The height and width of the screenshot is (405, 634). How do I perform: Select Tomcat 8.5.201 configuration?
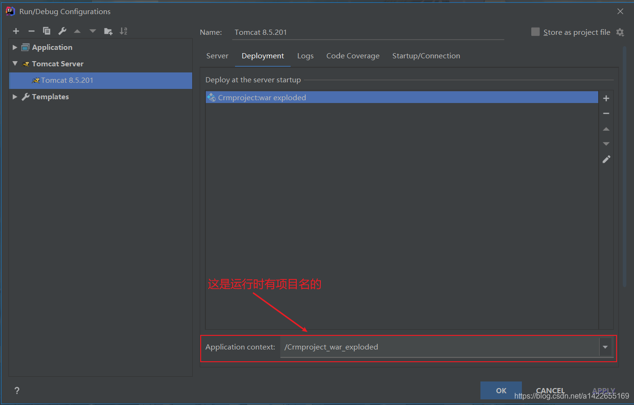click(100, 80)
